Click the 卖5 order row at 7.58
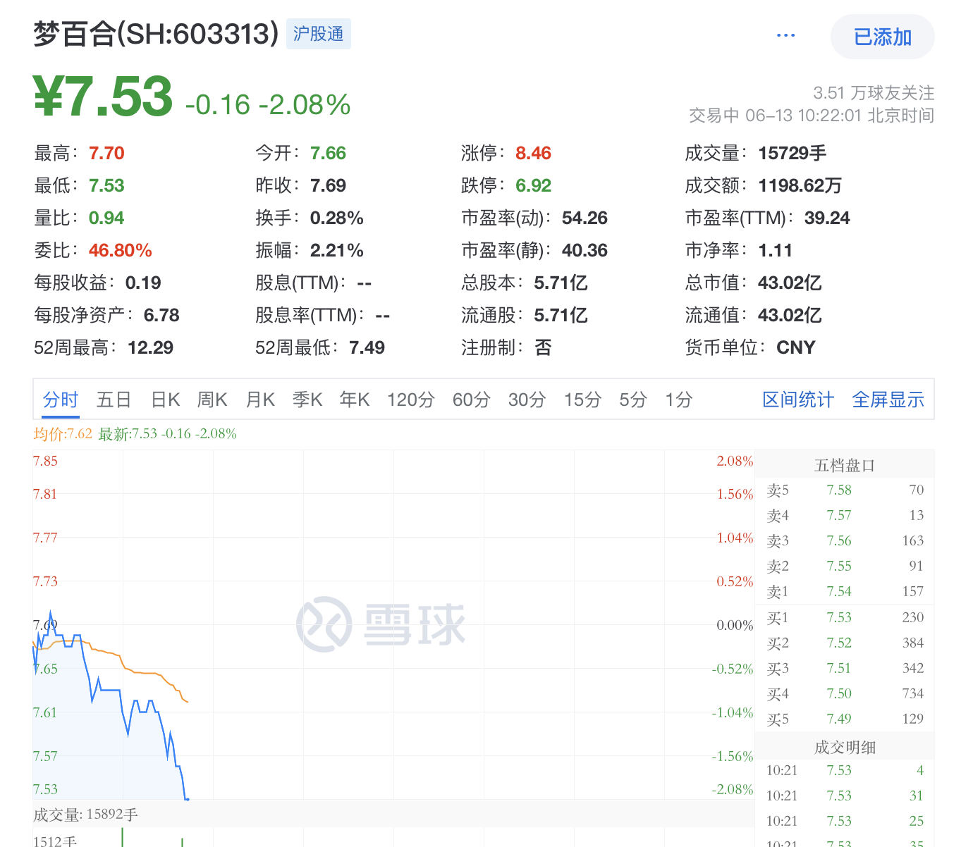This screenshot has height=847, width=973. 845,490
